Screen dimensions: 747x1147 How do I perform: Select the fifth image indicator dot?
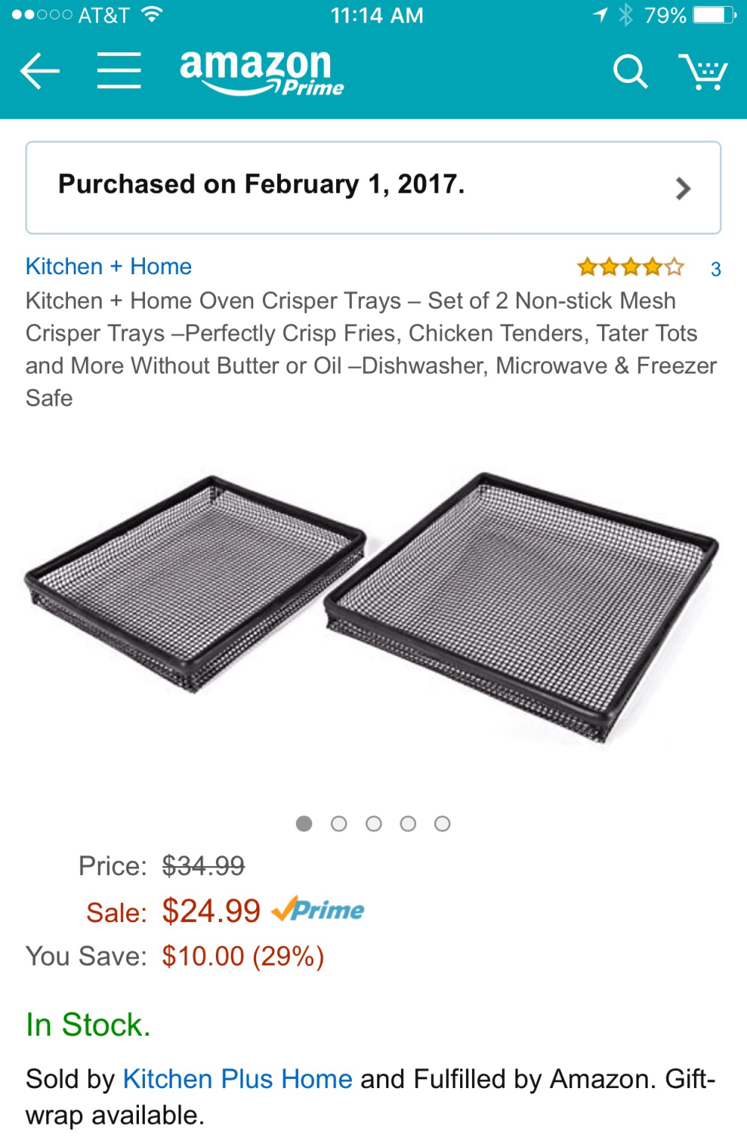[442, 823]
